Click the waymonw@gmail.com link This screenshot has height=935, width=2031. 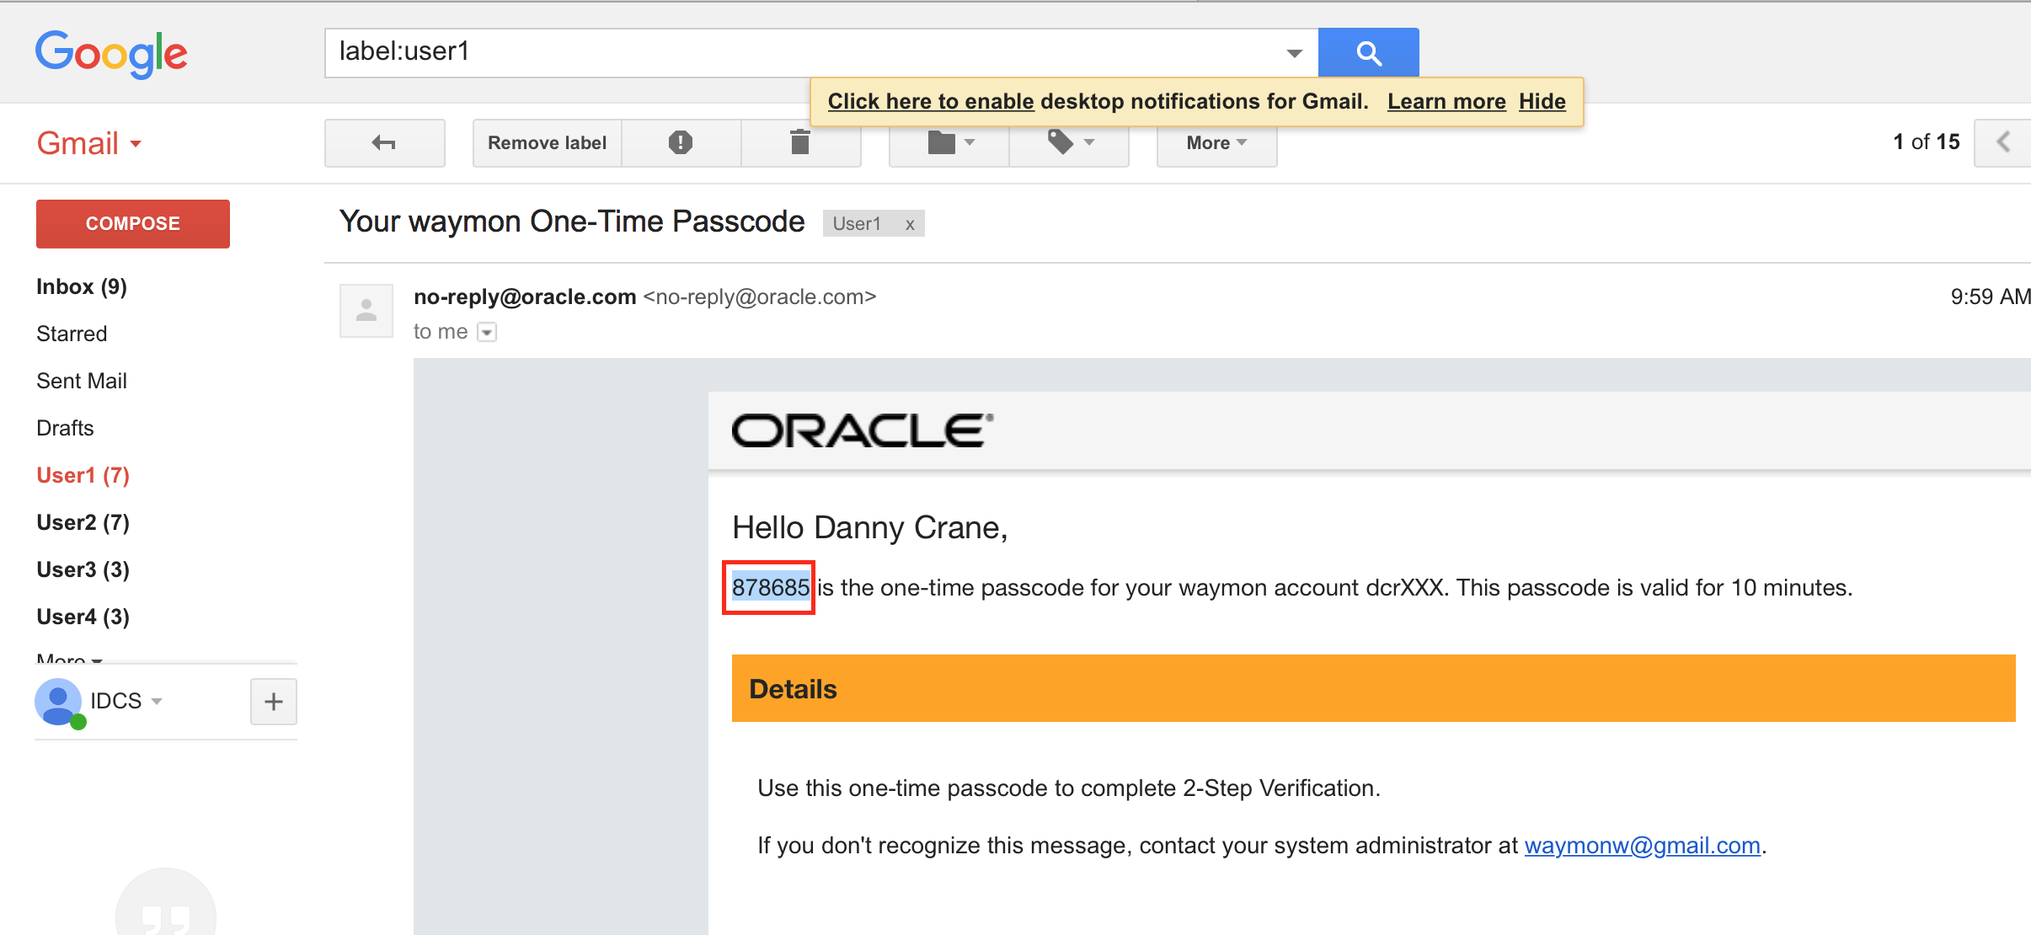1642,846
